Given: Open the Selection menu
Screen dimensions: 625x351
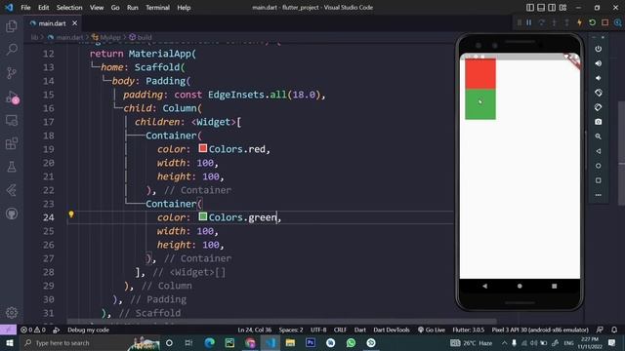Looking at the screenshot, I should click(69, 8).
